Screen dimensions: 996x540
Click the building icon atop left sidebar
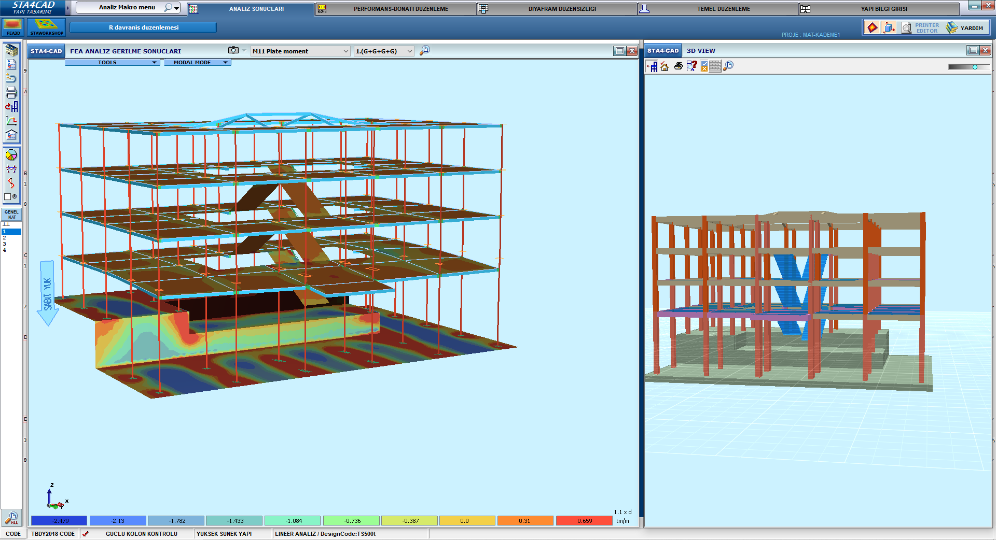11,50
